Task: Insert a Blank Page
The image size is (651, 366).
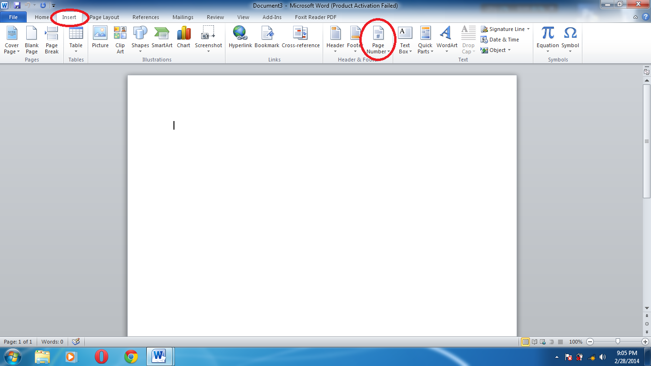Action: coord(31,40)
